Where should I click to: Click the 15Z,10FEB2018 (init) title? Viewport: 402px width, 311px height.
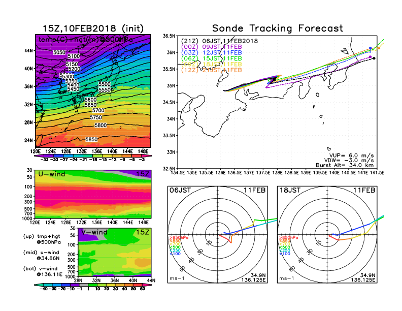coord(93,28)
